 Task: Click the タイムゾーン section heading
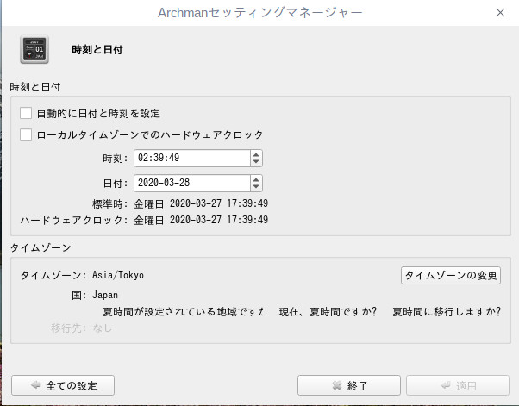tap(41, 247)
